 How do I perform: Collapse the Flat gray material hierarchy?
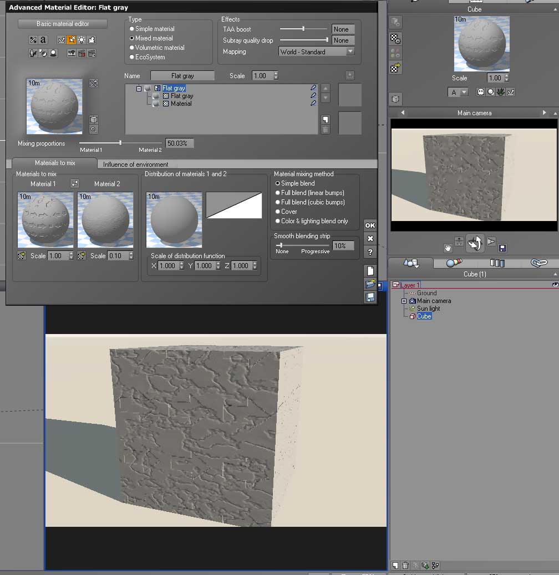[139, 88]
